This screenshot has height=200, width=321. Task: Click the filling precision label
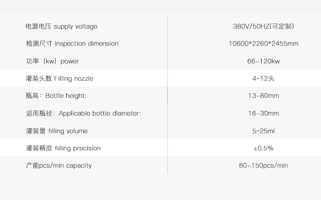click(x=63, y=148)
